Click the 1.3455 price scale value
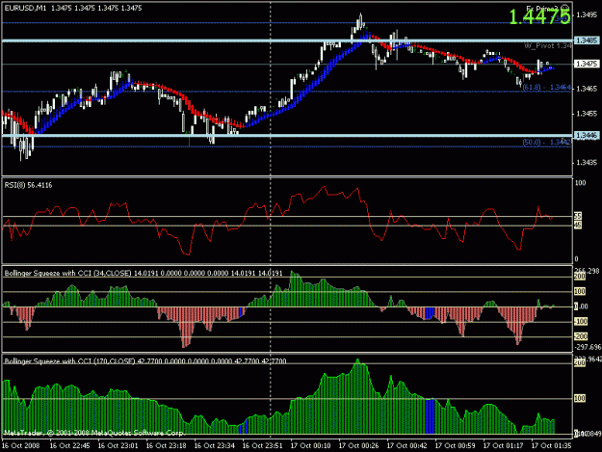The width and height of the screenshot is (602, 452). click(587, 114)
